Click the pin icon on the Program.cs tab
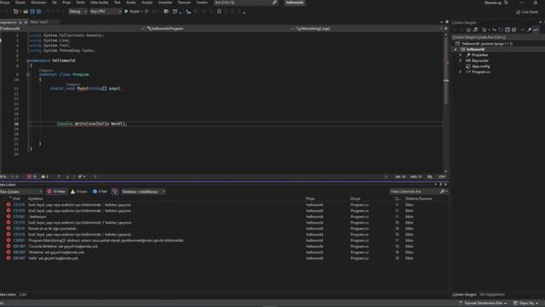The width and height of the screenshot is (545, 307). (20, 22)
